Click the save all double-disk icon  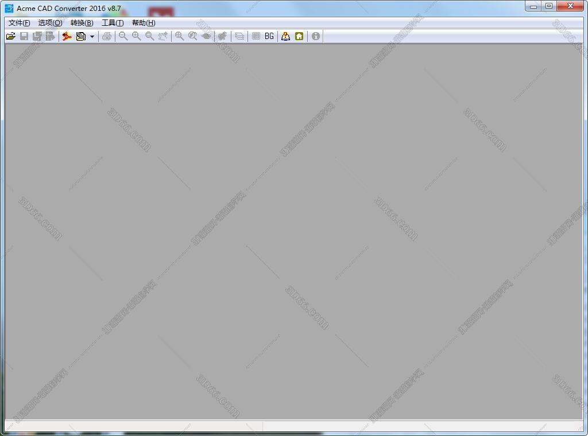(37, 36)
